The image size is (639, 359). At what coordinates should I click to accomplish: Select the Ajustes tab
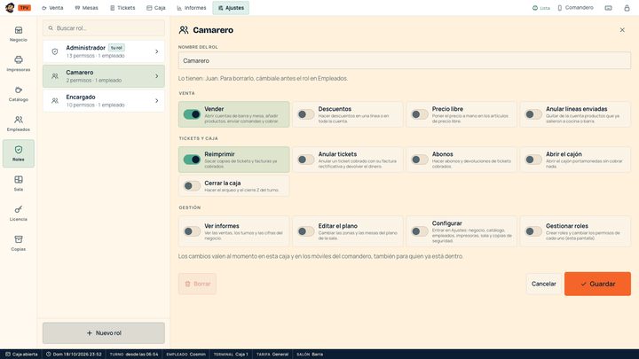231,8
